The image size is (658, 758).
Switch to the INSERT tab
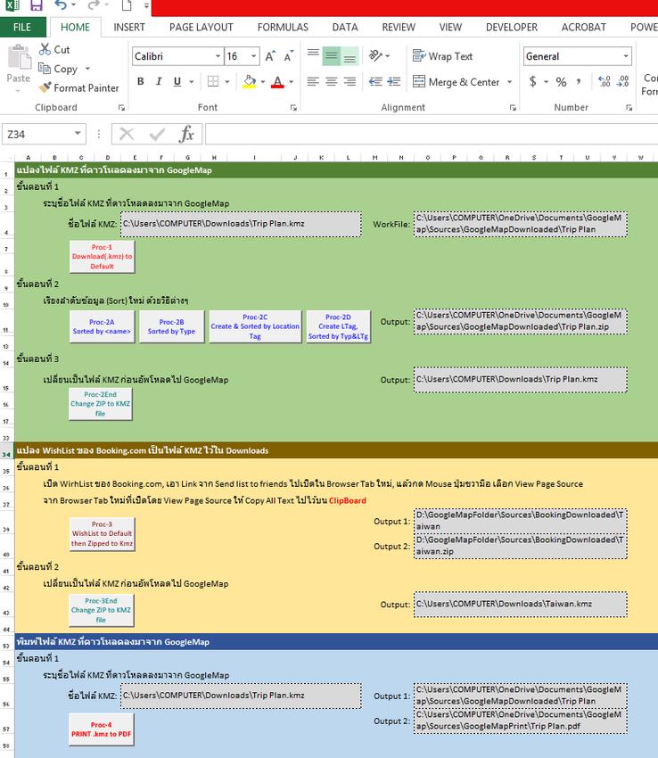tap(129, 27)
